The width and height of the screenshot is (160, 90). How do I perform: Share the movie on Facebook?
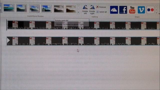[123, 10]
